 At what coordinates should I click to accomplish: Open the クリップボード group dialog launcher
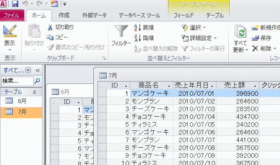tap(104, 58)
